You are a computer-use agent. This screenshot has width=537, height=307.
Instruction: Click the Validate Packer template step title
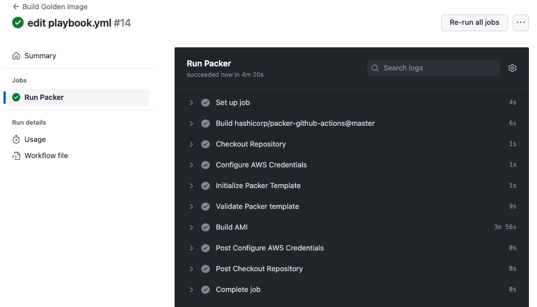[257, 207]
